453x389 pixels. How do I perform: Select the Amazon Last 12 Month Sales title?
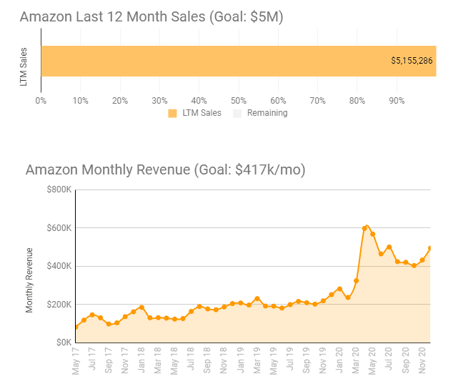pyautogui.click(x=151, y=17)
